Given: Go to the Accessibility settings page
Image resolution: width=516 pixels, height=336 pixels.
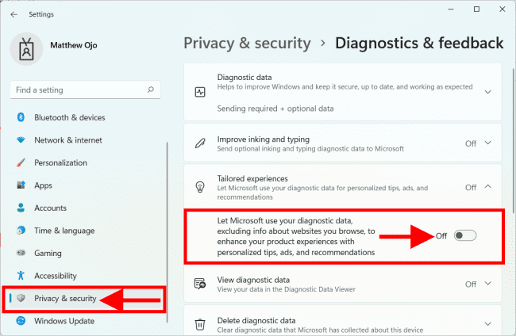Looking at the screenshot, I should click(x=56, y=276).
